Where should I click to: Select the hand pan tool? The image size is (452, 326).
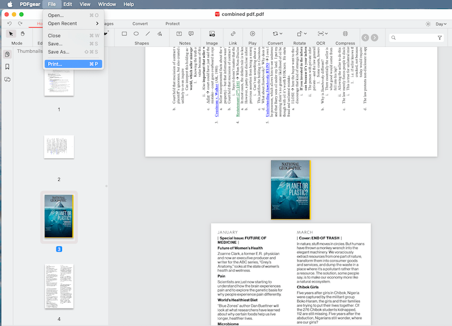23,34
